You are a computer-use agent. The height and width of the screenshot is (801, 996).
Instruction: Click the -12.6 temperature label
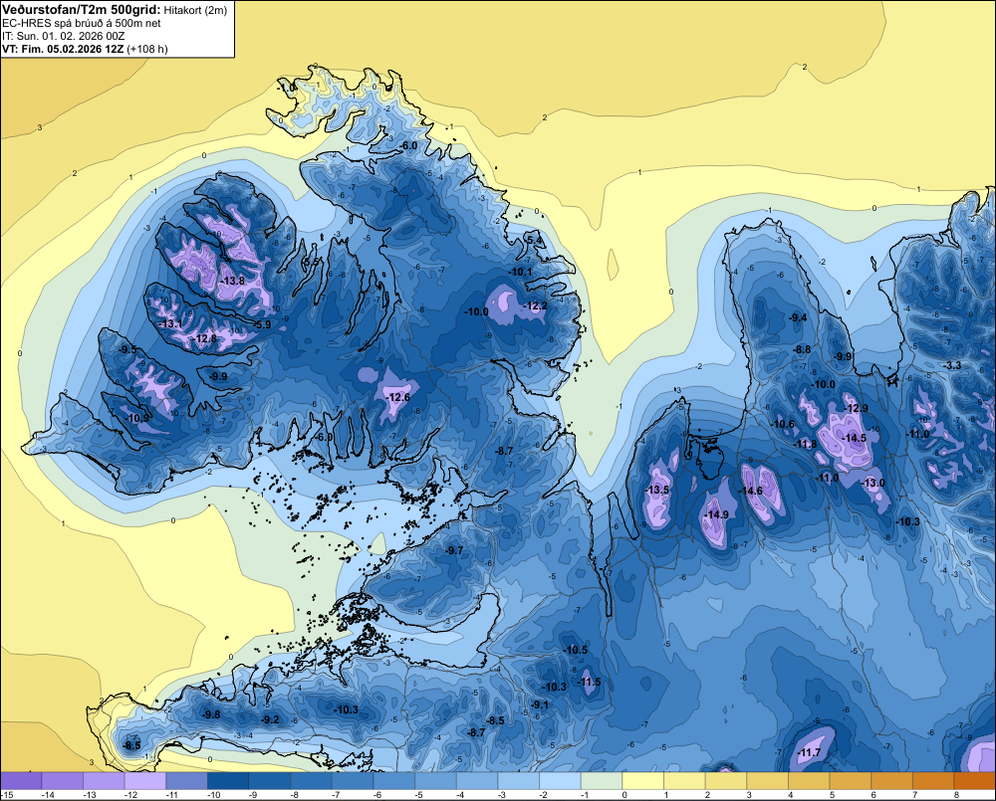click(x=399, y=397)
